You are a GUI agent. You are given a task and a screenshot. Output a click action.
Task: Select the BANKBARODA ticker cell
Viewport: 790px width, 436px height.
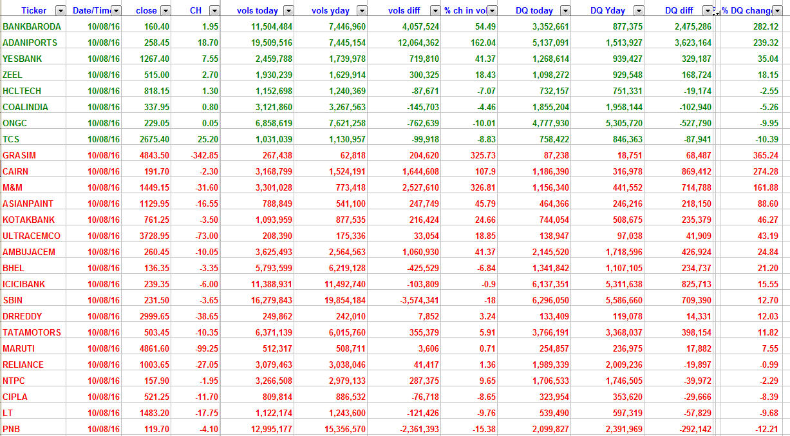coord(32,26)
